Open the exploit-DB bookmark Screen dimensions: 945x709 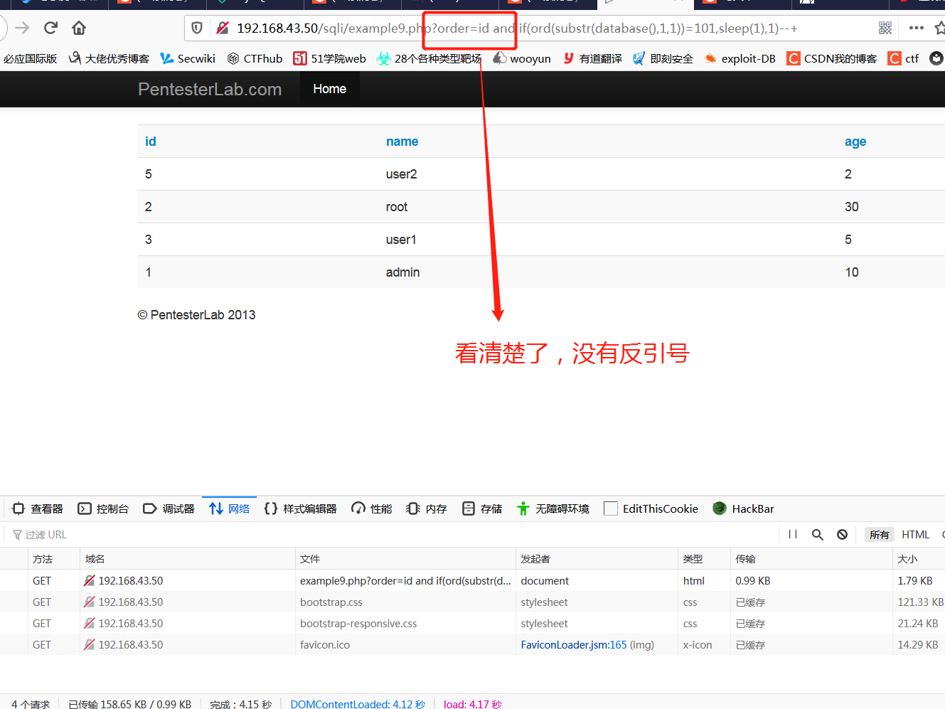pos(740,58)
